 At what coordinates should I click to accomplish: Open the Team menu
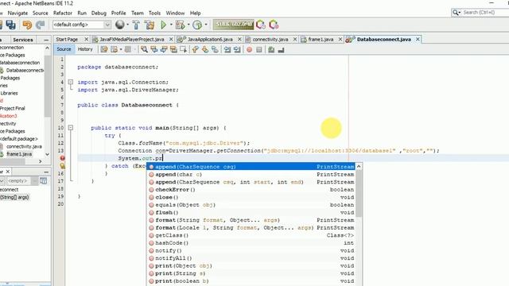click(x=138, y=13)
